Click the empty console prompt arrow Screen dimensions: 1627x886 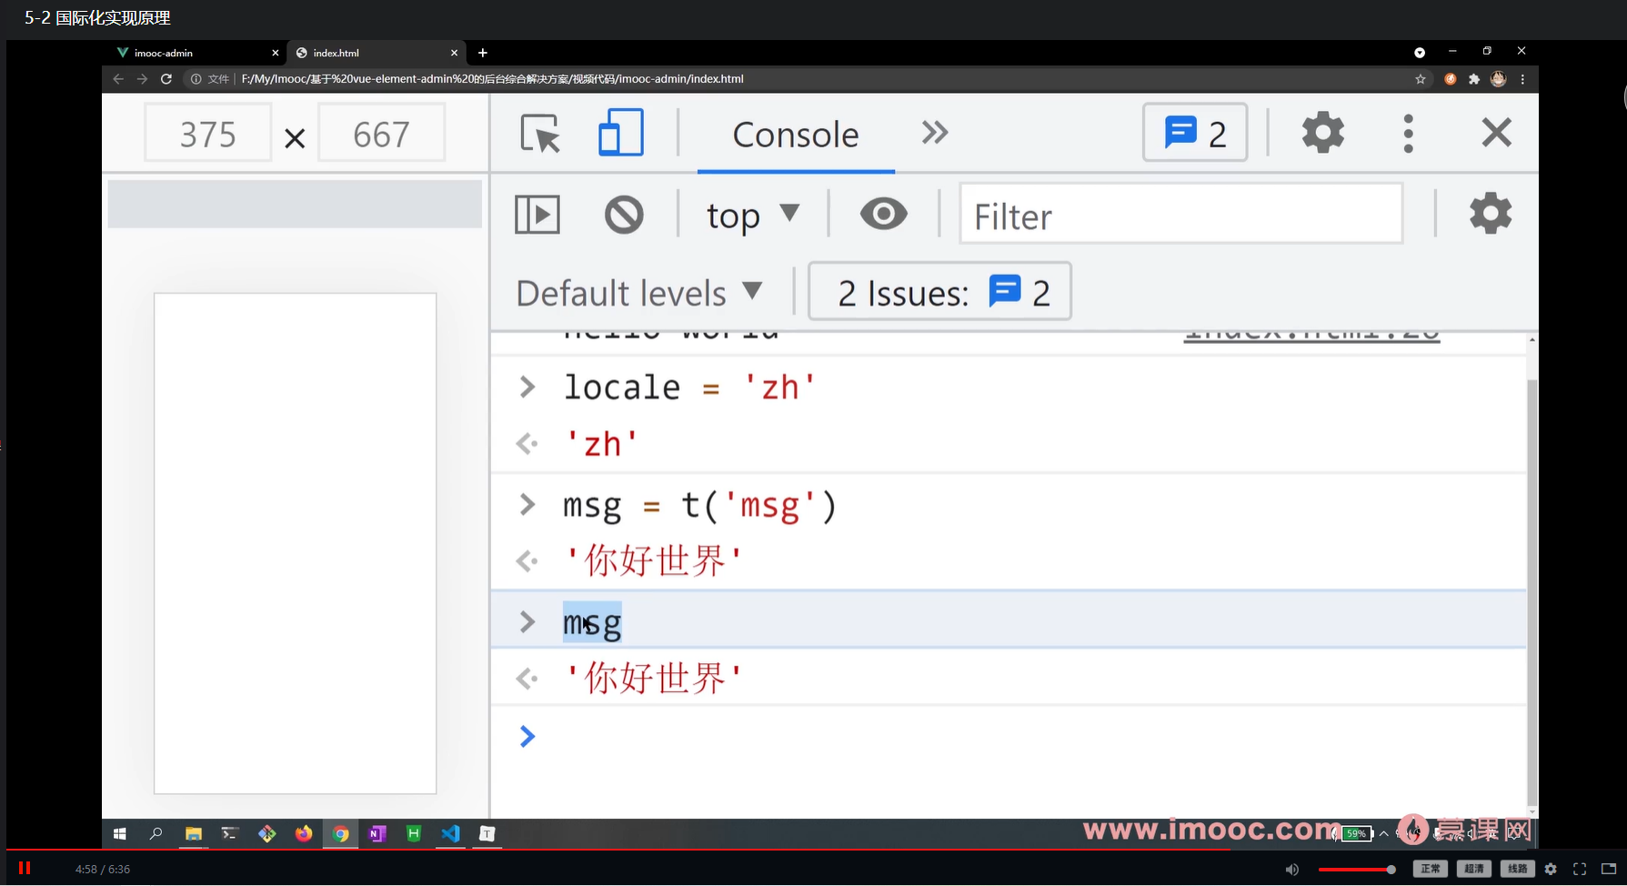coord(527,736)
